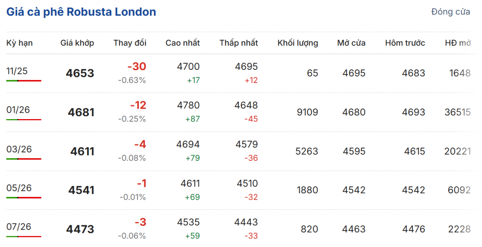This screenshot has width=482, height=247.
Task: Click the 'Thay đổi' column header
Action: [130, 43]
